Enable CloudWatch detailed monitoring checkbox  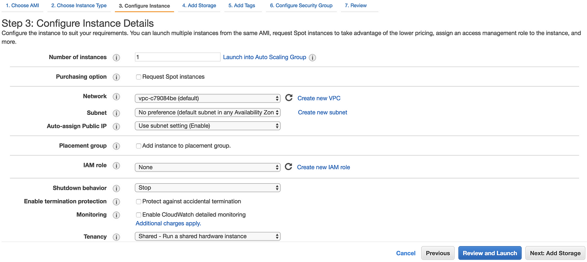click(x=139, y=215)
